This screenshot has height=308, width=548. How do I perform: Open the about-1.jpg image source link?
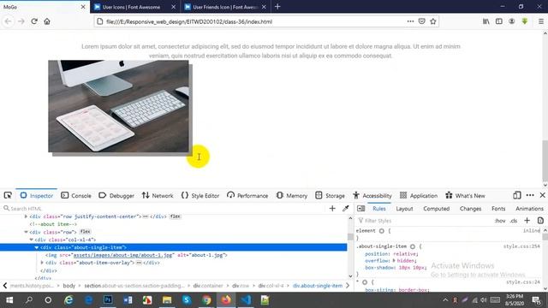(x=123, y=255)
